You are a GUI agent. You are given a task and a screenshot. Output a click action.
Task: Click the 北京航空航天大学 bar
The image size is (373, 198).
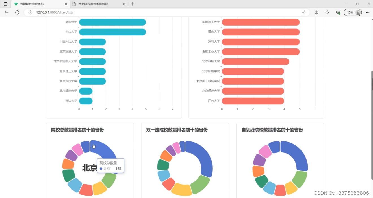click(92, 61)
